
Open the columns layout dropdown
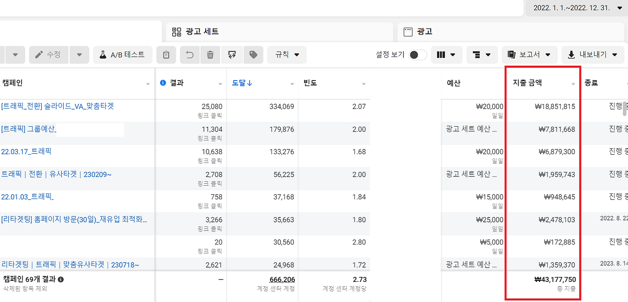446,55
